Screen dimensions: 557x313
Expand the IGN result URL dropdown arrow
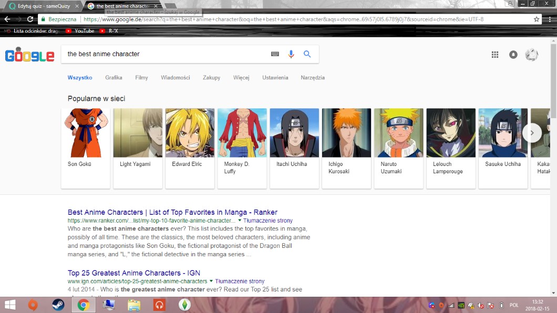click(x=212, y=281)
